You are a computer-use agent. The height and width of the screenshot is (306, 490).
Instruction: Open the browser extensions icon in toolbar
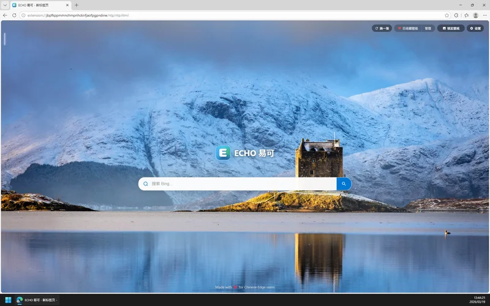[x=456, y=15]
